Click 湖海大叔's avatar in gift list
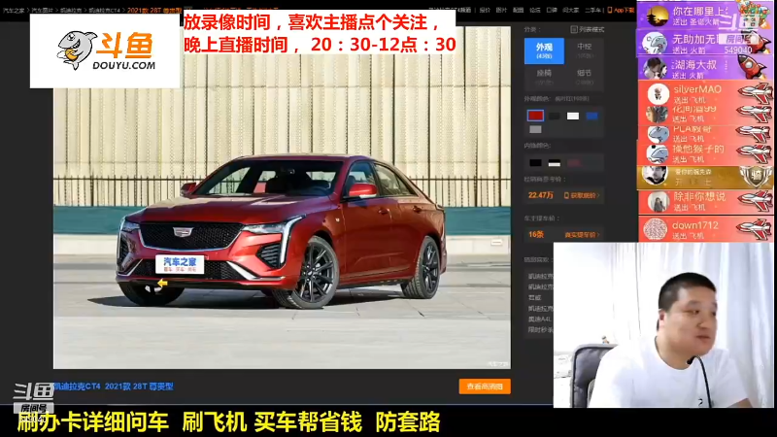Screen dimensions: 777x437 (655, 68)
